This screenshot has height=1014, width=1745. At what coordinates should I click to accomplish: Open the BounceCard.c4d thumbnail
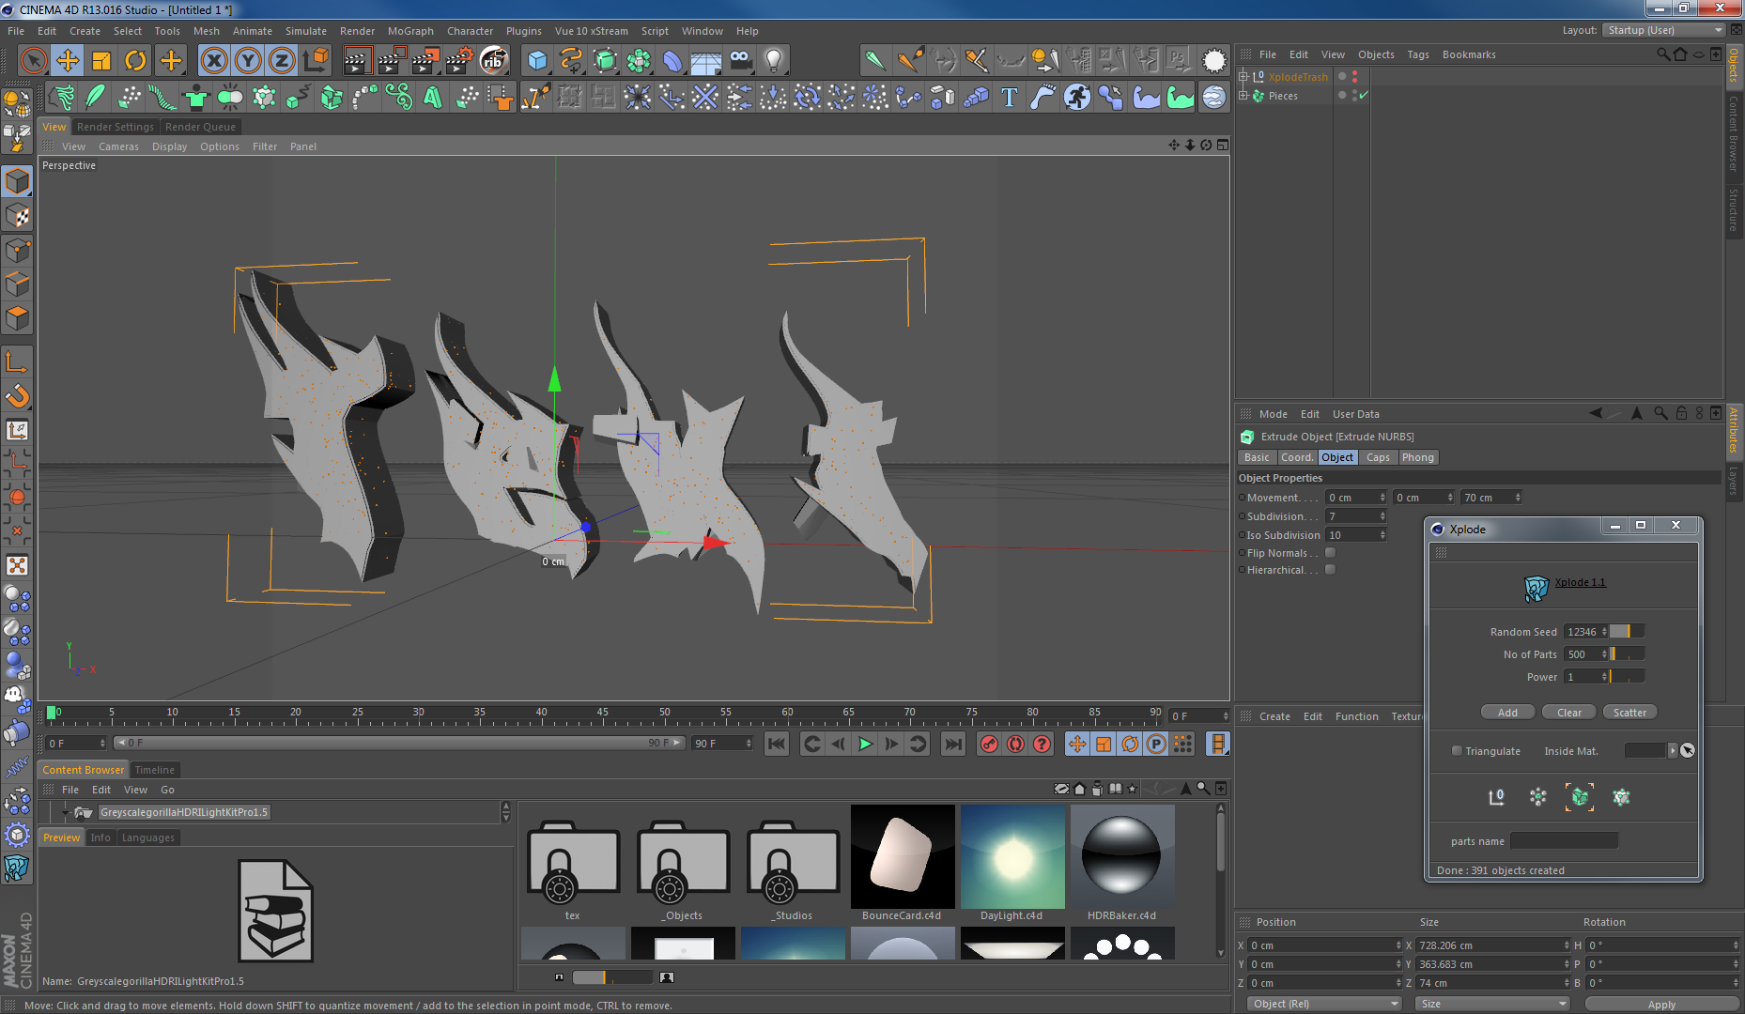[903, 855]
